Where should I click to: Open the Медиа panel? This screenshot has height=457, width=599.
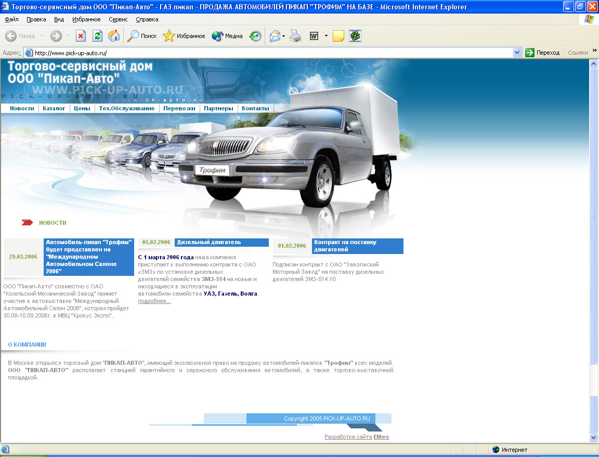227,36
